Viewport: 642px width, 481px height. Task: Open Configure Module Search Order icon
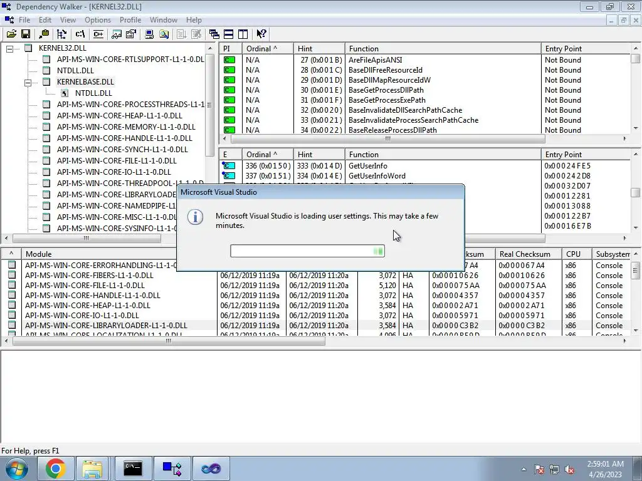tap(164, 34)
